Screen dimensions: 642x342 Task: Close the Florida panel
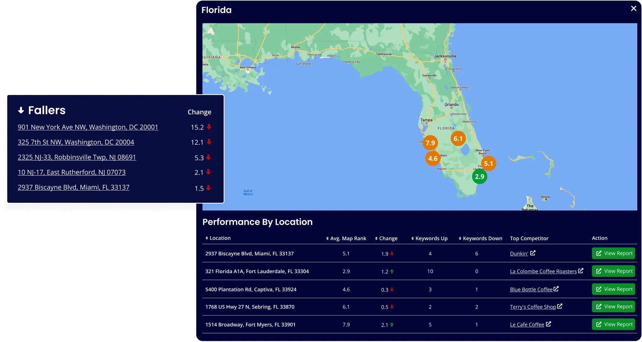(x=633, y=8)
